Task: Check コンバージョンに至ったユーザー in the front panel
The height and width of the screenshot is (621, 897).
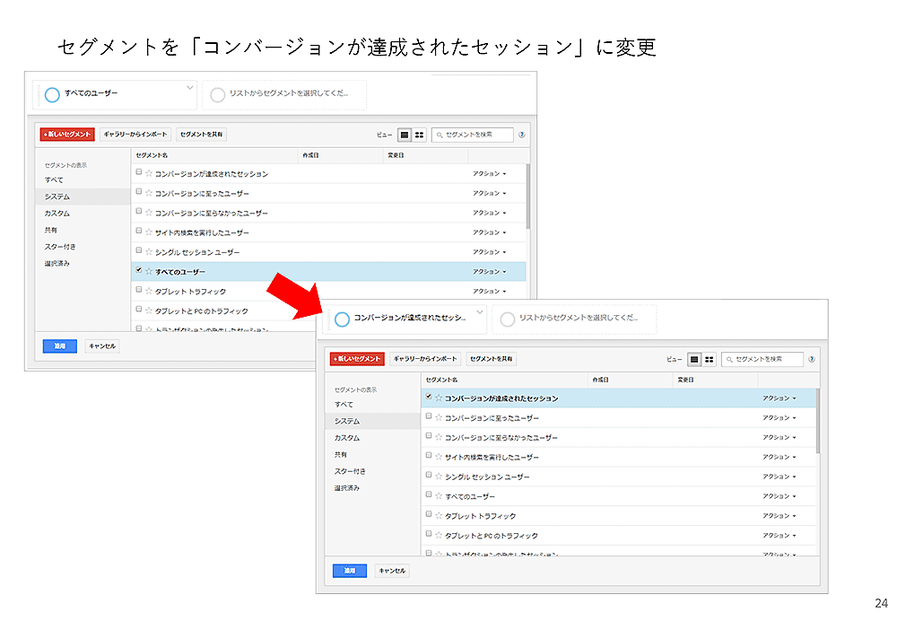Action: [x=429, y=416]
